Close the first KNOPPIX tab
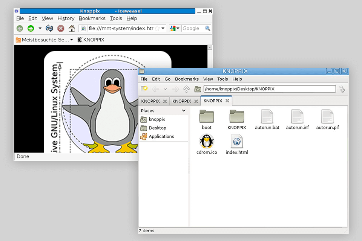 (165, 101)
